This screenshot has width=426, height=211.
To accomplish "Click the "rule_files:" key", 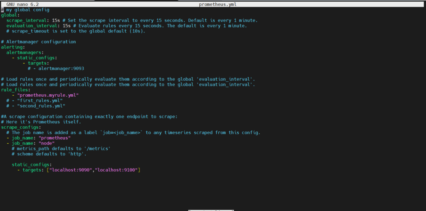I will [x=16, y=90].
